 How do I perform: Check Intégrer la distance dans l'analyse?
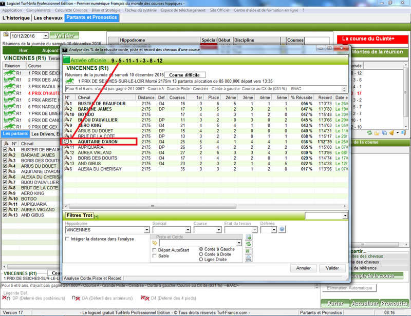(68, 239)
